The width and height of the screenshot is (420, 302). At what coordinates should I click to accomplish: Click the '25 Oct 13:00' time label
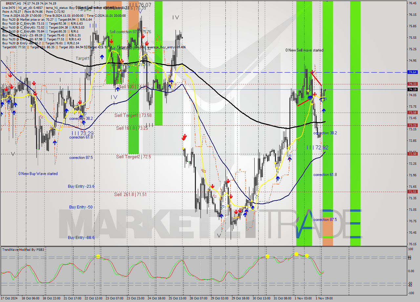click(x=178, y=298)
